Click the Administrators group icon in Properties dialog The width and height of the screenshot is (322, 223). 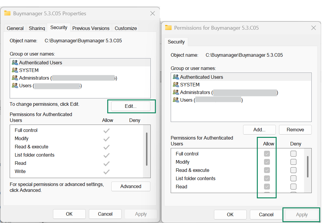pyautogui.click(x=15, y=78)
